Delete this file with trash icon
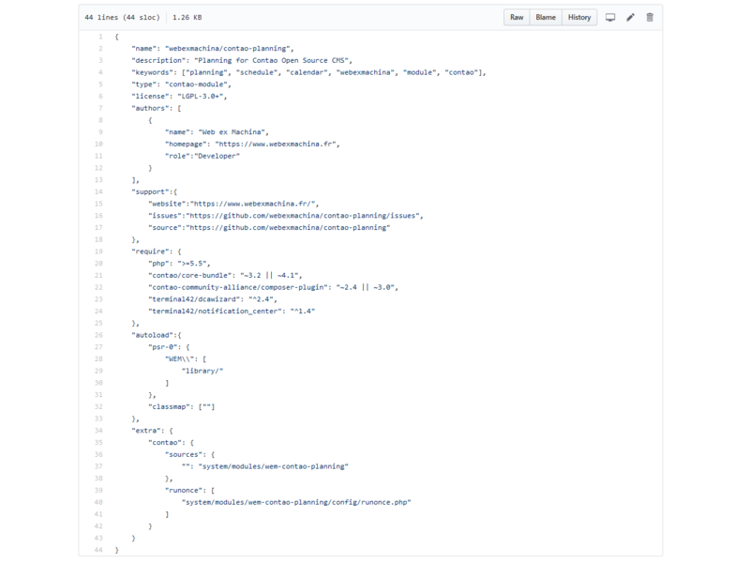The height and width of the screenshot is (563, 750). [650, 18]
